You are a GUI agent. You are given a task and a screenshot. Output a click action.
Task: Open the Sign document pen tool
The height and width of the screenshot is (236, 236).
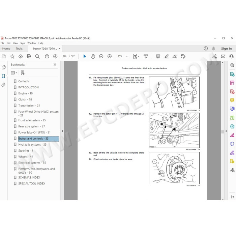[175, 56]
